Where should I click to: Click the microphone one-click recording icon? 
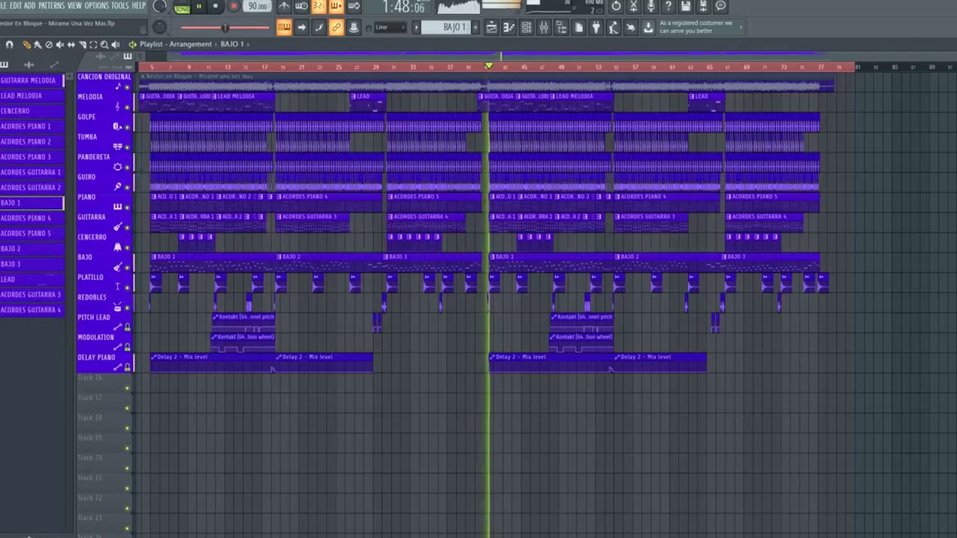pyautogui.click(x=650, y=7)
